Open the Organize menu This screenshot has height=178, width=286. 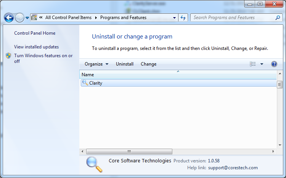coord(96,64)
